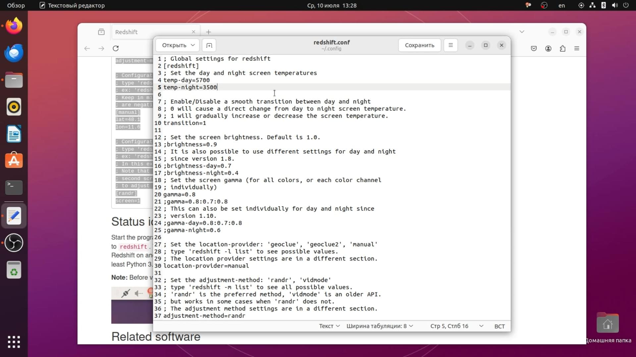Click the Сохранить save button
This screenshot has width=636, height=357.
tap(419, 45)
